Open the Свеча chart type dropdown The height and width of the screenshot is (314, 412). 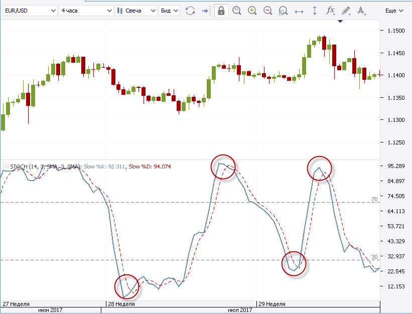point(135,11)
